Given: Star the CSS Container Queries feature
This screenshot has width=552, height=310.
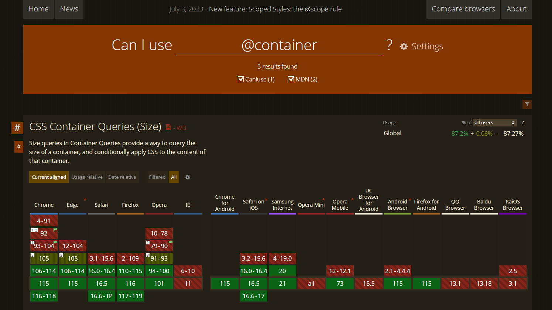Looking at the screenshot, I should (19, 146).
